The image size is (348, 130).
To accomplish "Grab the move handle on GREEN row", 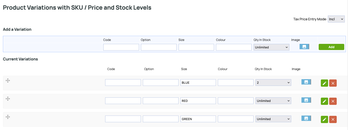I will tap(8, 117).
